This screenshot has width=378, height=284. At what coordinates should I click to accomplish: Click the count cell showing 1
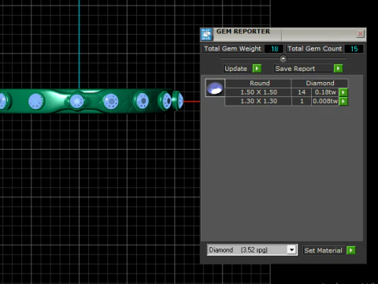point(302,101)
